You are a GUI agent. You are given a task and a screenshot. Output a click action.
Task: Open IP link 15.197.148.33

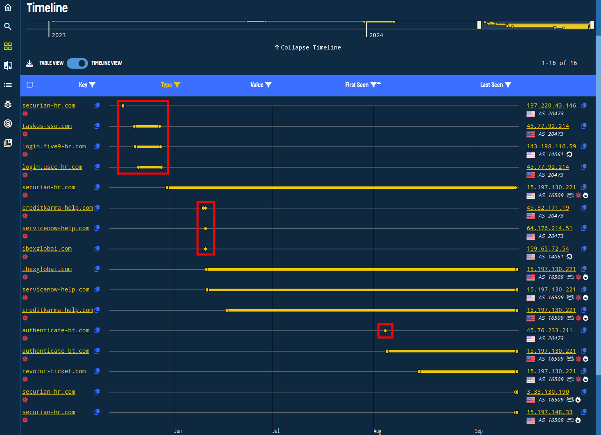[549, 412]
